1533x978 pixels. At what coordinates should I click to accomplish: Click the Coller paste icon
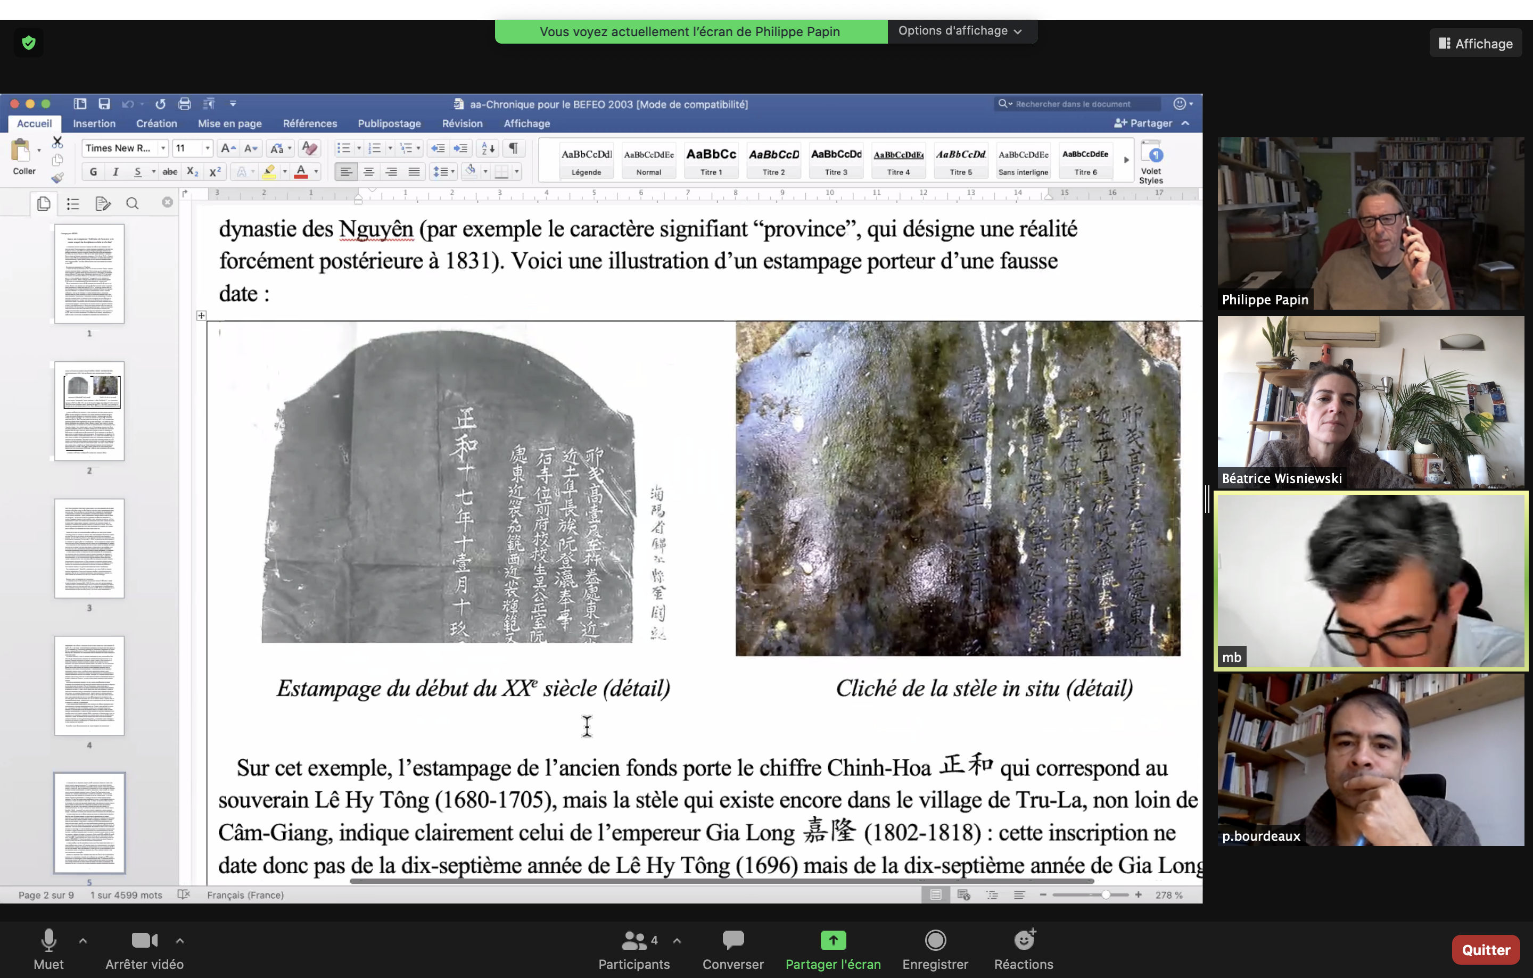21,152
